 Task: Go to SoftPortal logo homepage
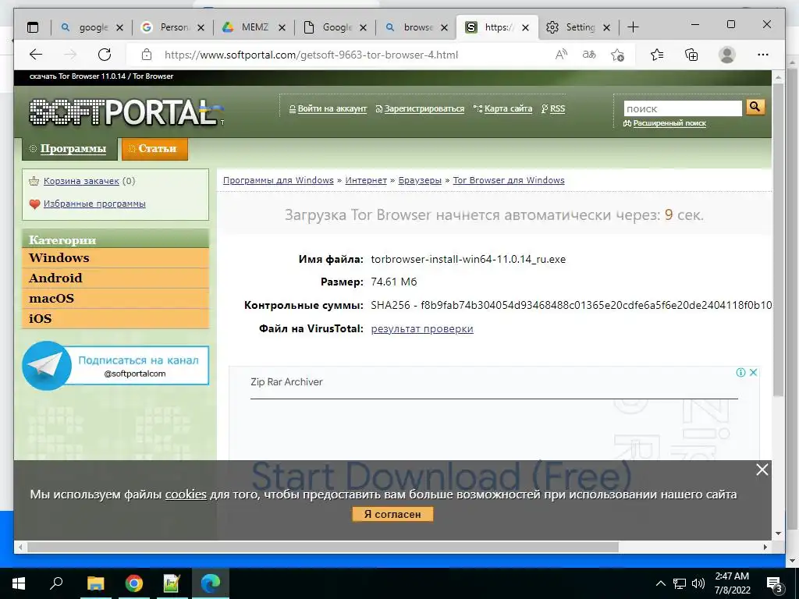(126, 112)
